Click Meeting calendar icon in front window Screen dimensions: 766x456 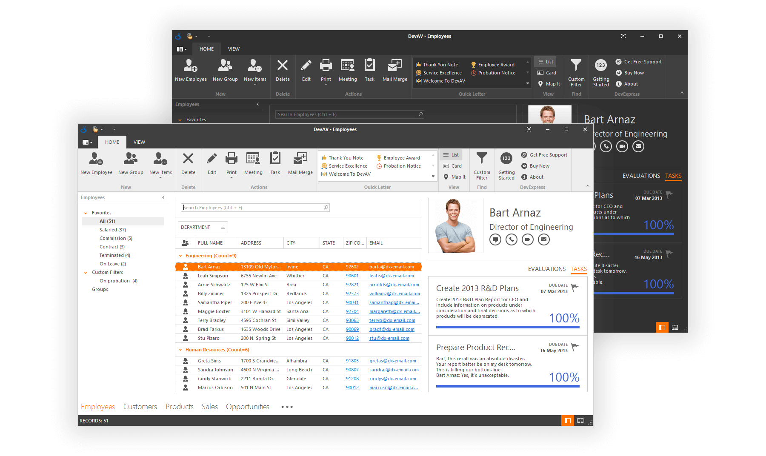coord(253,159)
